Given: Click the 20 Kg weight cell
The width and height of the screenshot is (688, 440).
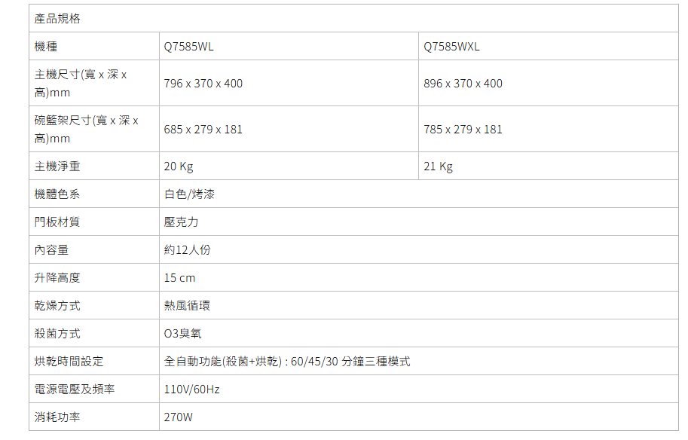Looking at the screenshot, I should click(x=179, y=167).
